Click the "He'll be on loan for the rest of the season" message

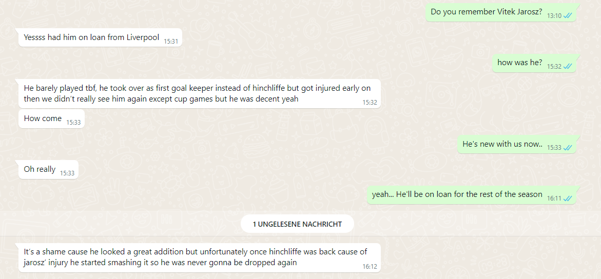pos(472,195)
